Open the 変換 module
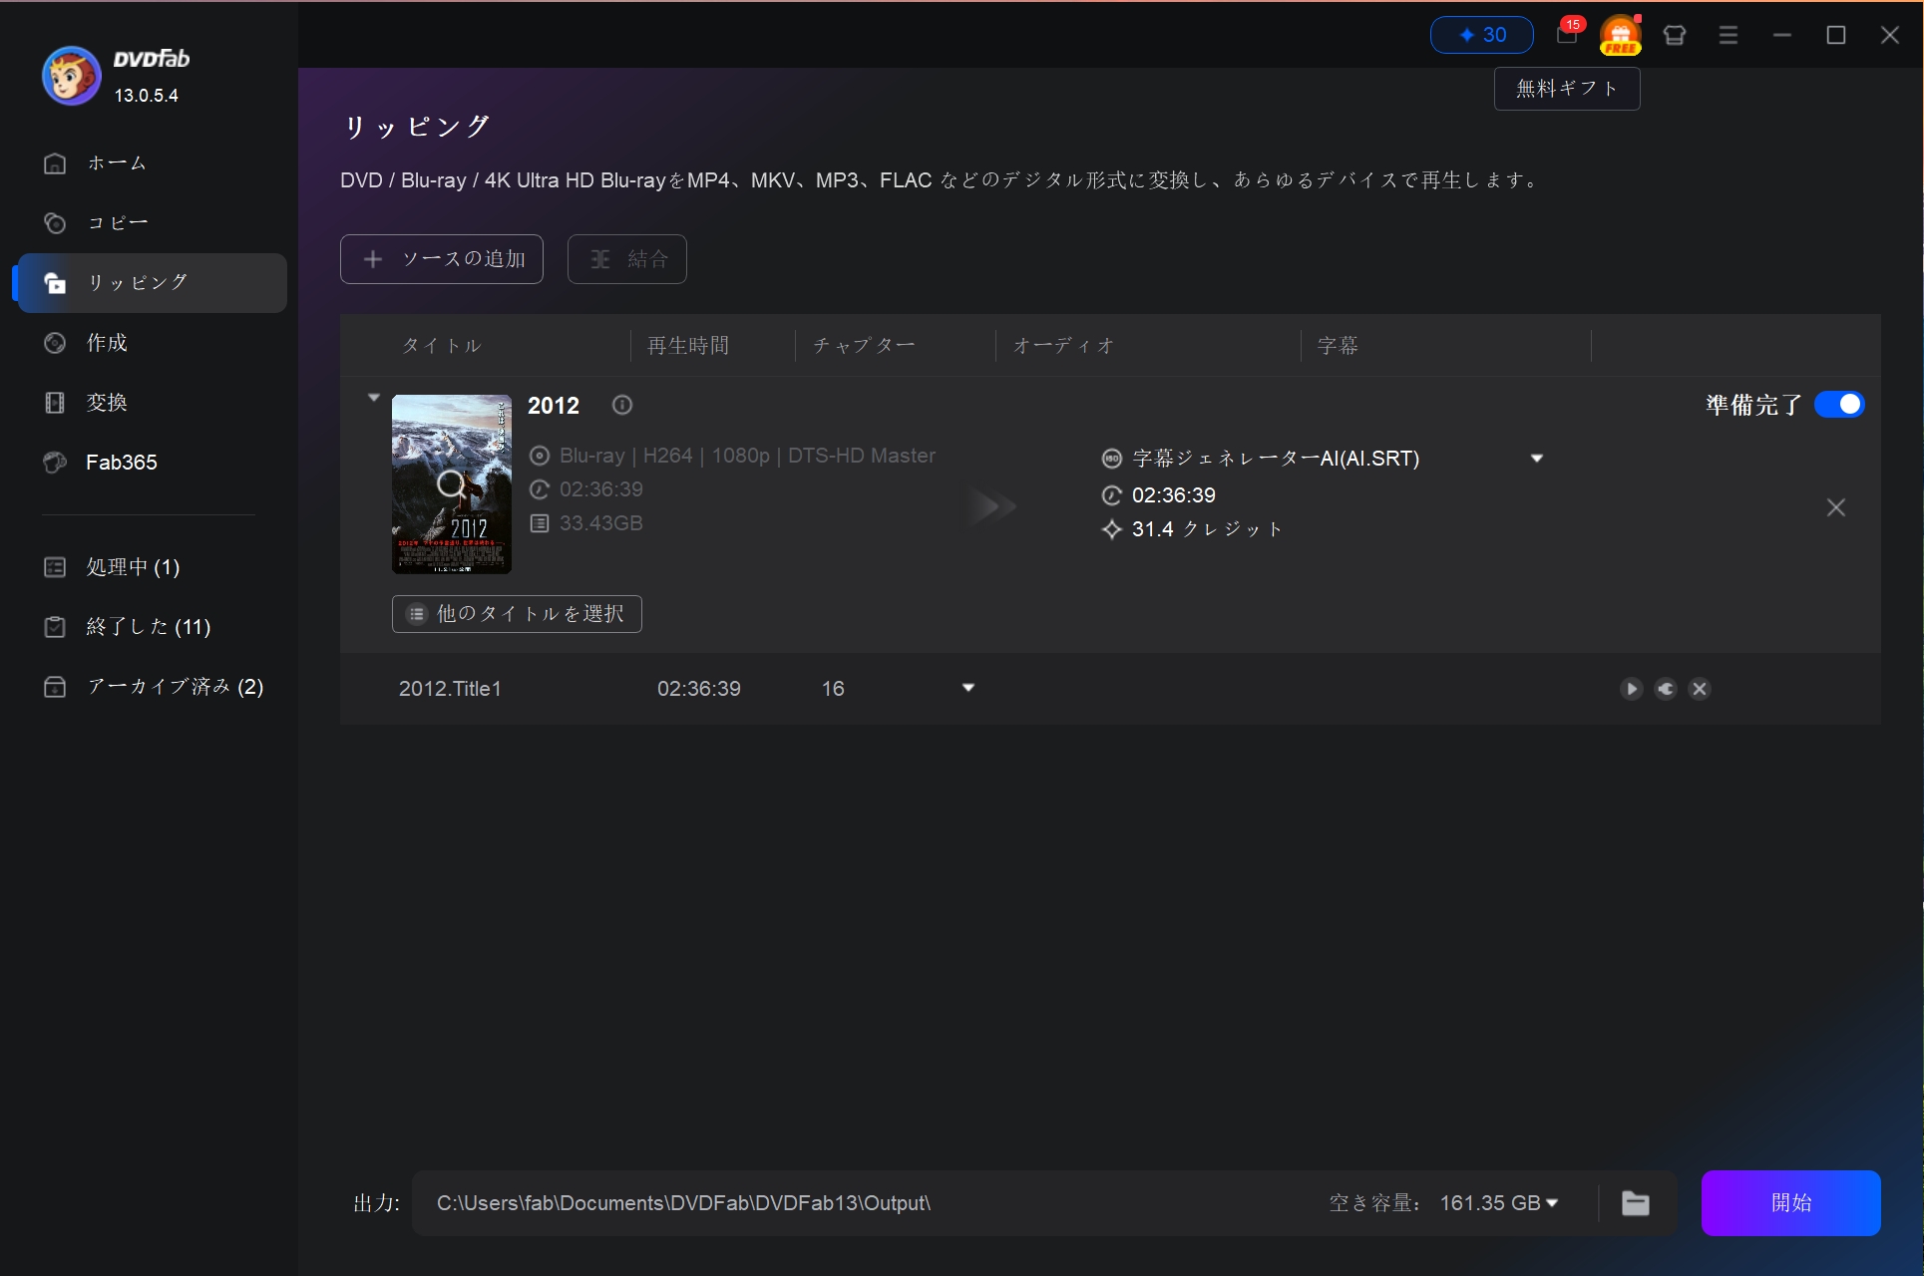The image size is (1924, 1276). coord(106,402)
